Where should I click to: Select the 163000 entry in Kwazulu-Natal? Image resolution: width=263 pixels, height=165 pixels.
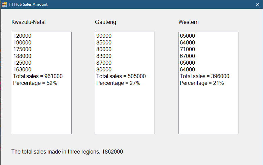click(22, 70)
